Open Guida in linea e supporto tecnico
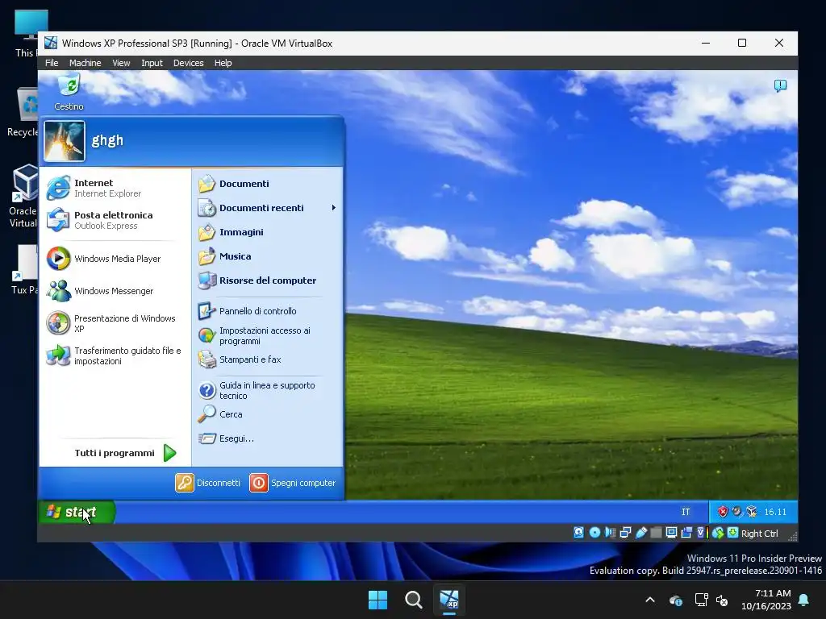This screenshot has width=826, height=619. click(267, 390)
